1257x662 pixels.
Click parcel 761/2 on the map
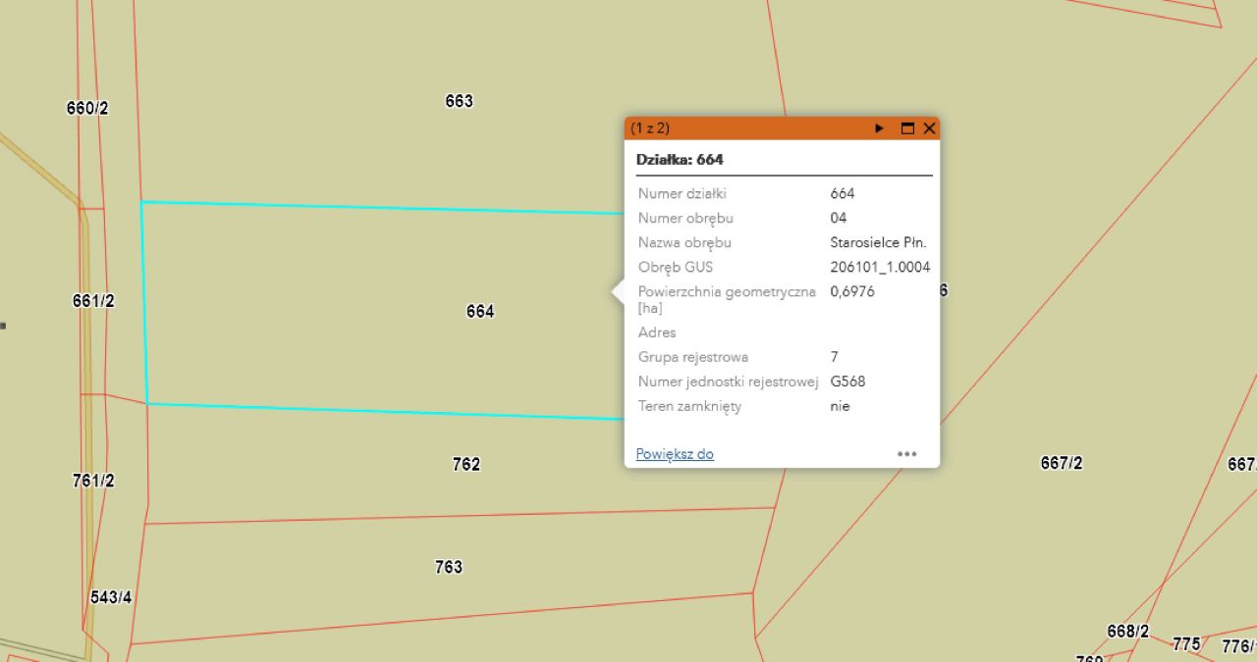point(93,481)
